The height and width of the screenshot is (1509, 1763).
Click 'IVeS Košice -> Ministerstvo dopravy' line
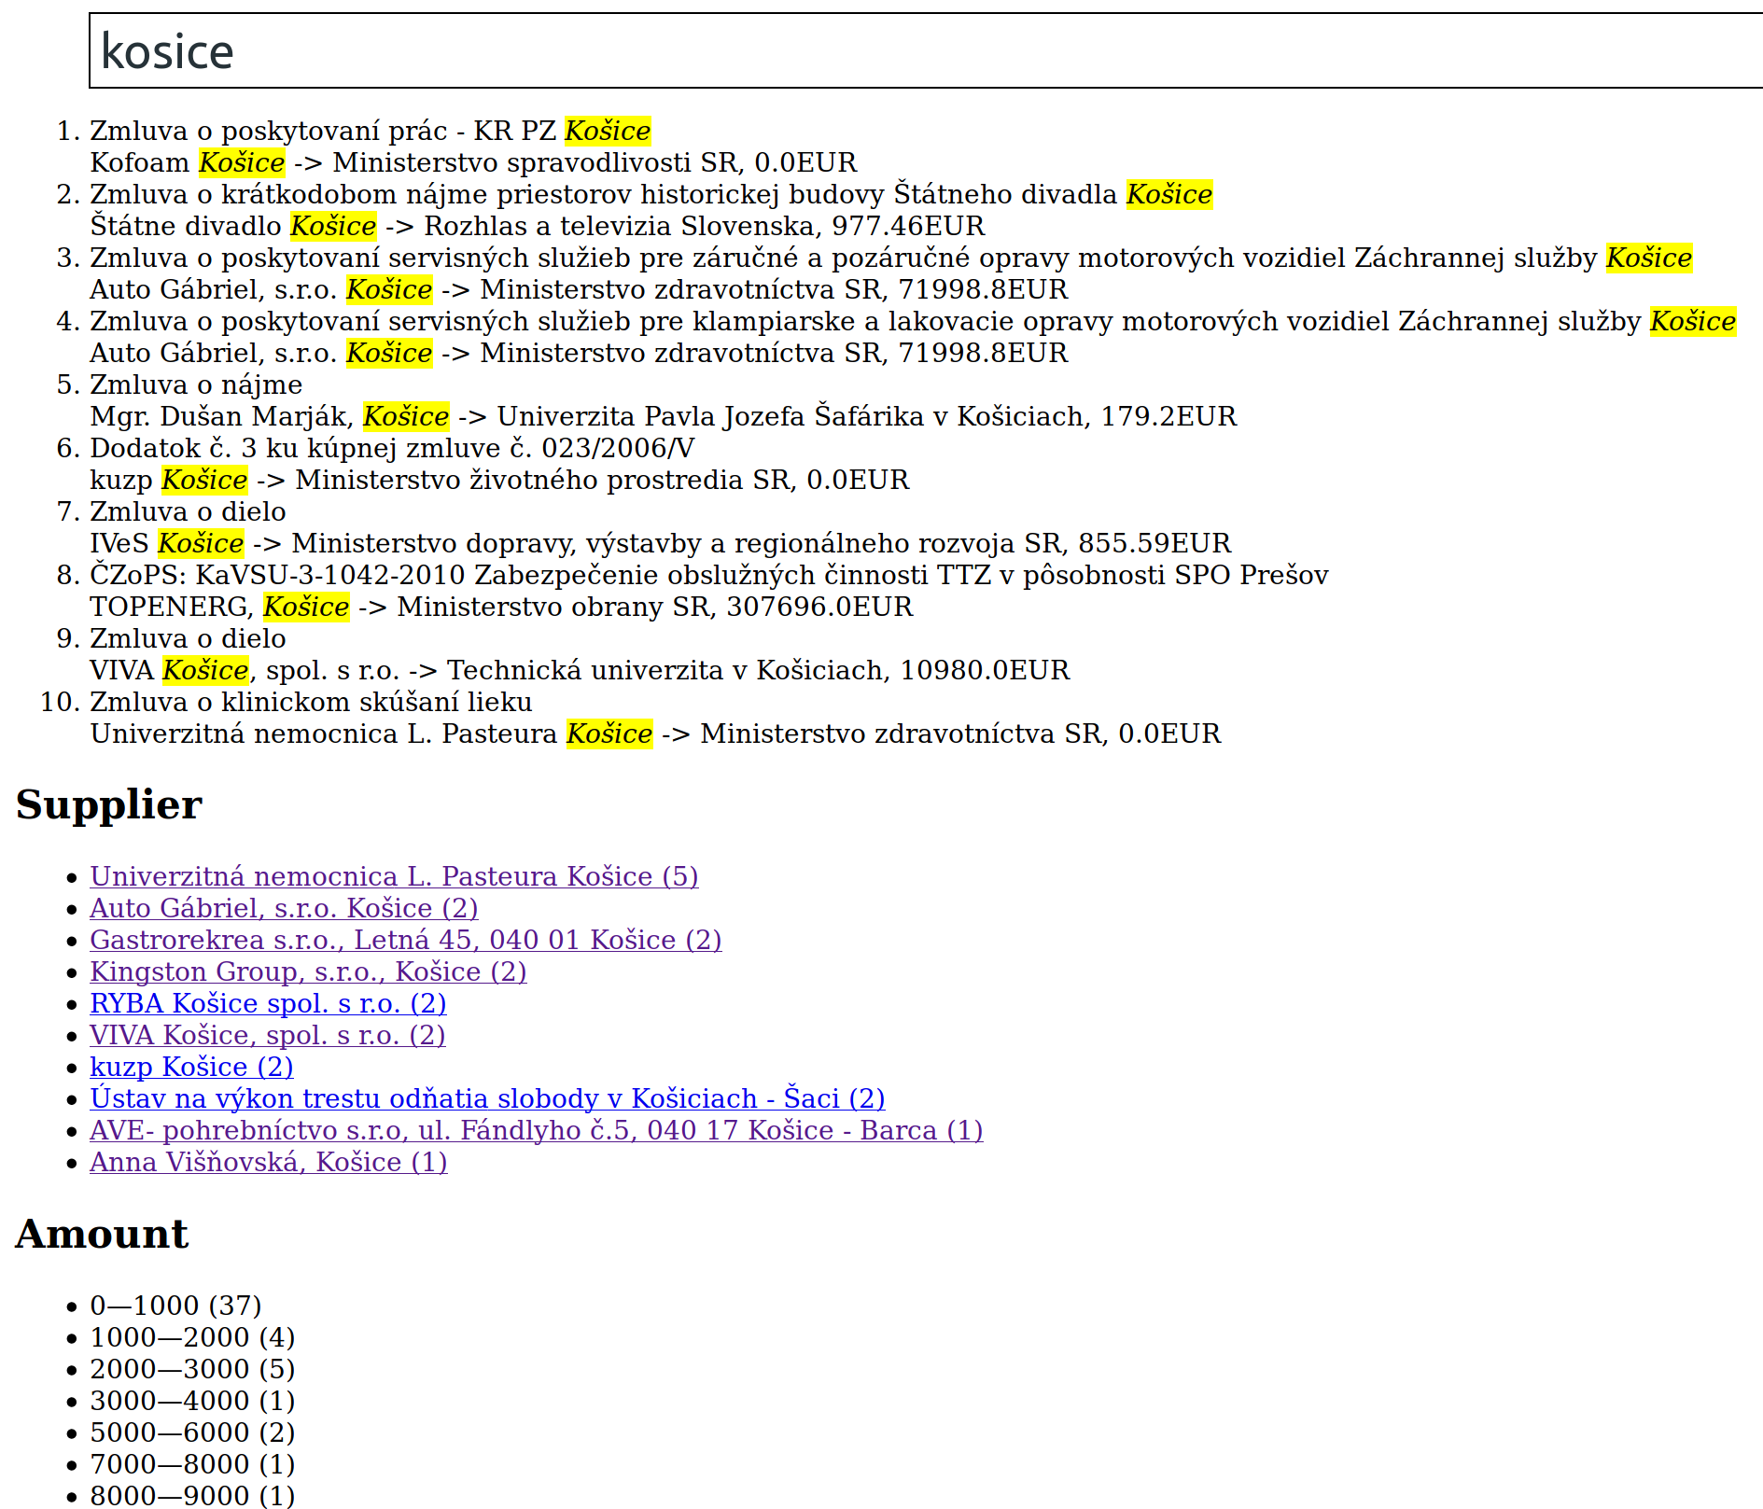click(x=661, y=543)
